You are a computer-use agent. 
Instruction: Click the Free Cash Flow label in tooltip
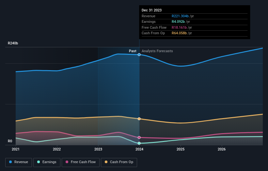point(154,27)
